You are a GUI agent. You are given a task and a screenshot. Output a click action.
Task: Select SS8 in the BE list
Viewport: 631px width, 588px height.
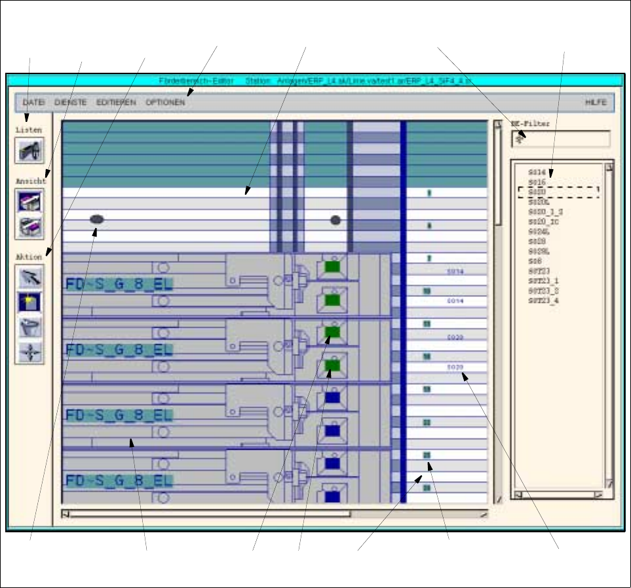tap(535, 261)
